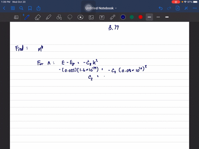Go back with the left chevron
Viewport: 199px width, 149px height.
coord(4,8)
